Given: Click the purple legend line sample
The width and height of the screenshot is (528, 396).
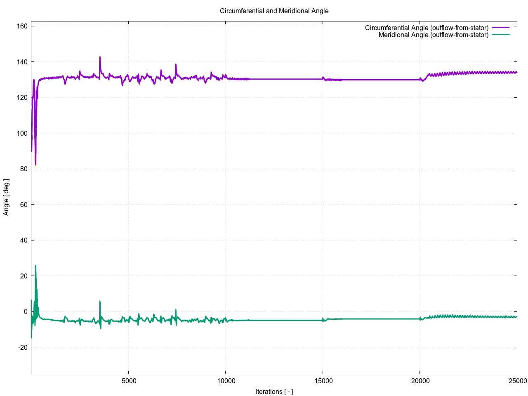Looking at the screenshot, I should coord(501,28).
